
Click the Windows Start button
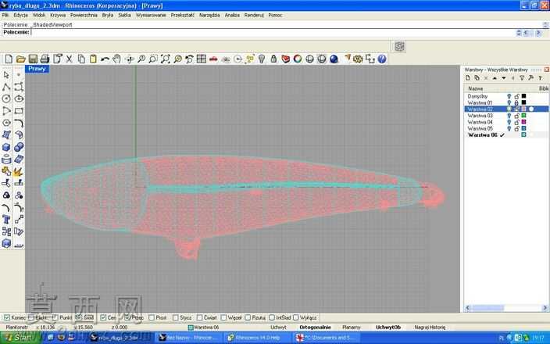point(20,338)
